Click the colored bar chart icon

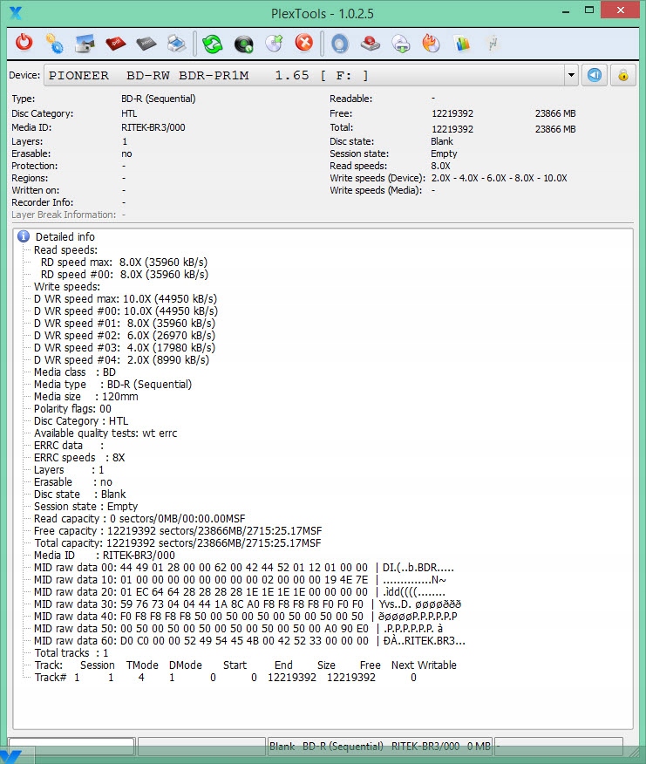[x=462, y=43]
